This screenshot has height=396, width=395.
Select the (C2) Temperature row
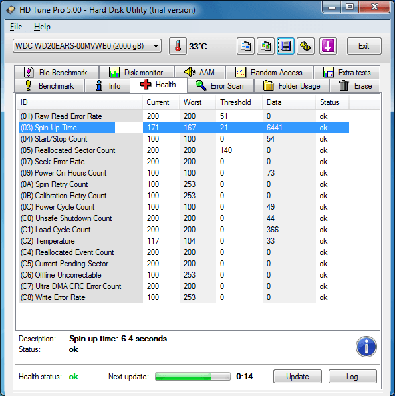point(184,241)
